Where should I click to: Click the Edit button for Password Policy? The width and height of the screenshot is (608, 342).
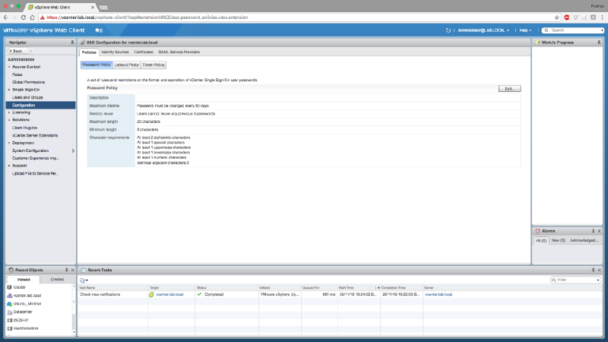tap(508, 89)
